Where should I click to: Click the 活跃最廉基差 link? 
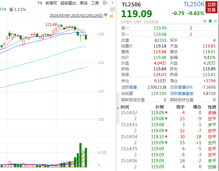point(182,93)
